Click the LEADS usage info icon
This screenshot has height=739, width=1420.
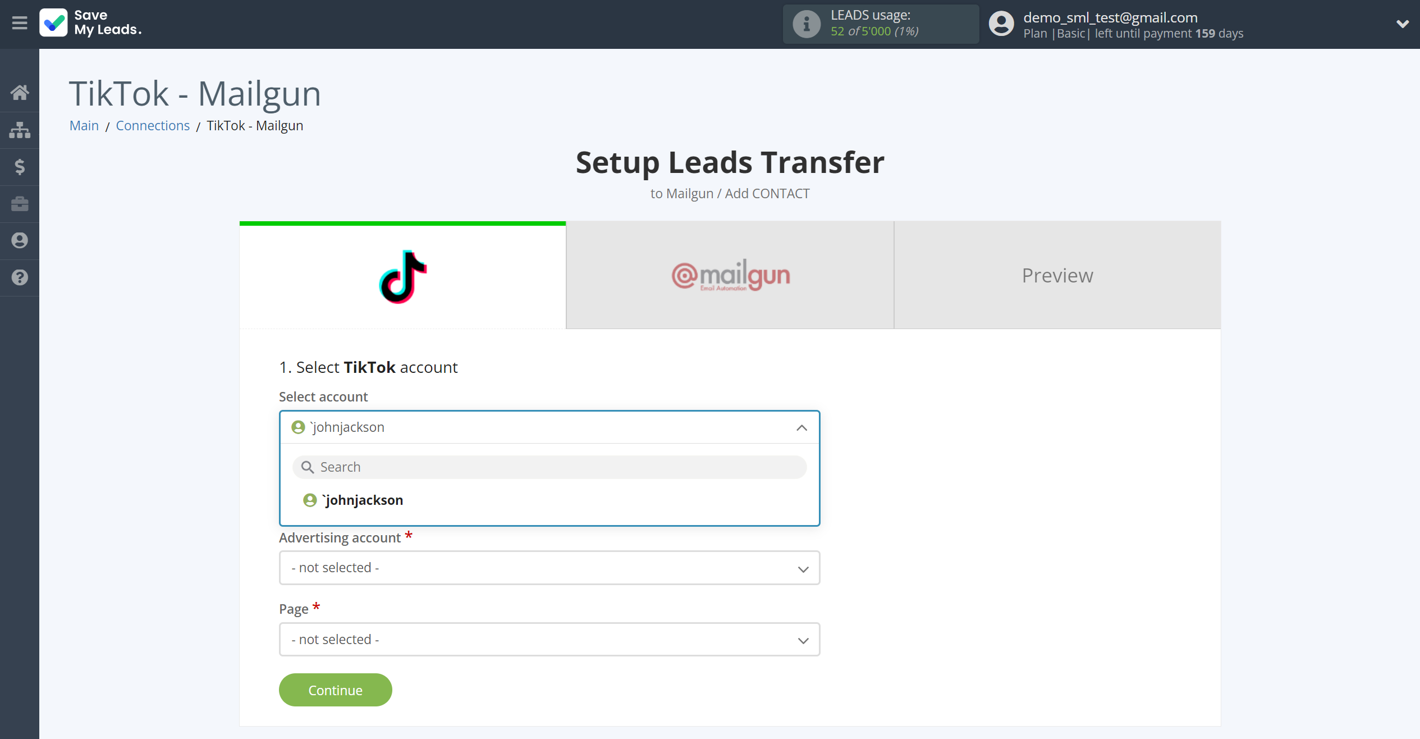pyautogui.click(x=805, y=22)
